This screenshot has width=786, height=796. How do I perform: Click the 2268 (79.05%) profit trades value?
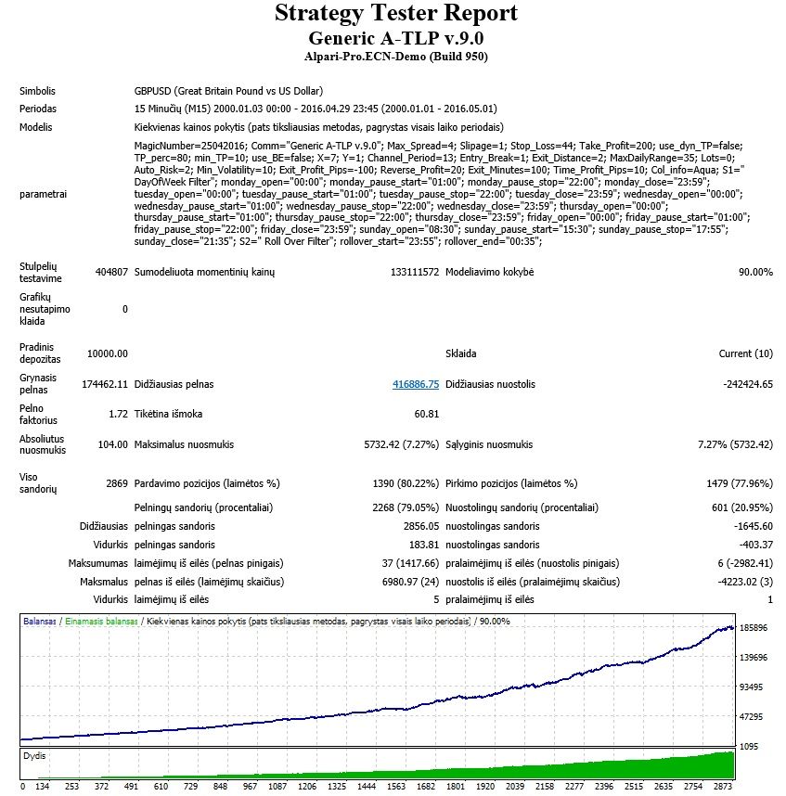pyautogui.click(x=406, y=507)
